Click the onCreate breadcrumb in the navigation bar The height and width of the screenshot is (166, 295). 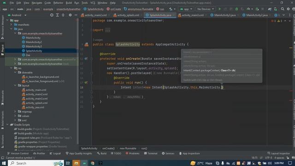tap(114, 9)
